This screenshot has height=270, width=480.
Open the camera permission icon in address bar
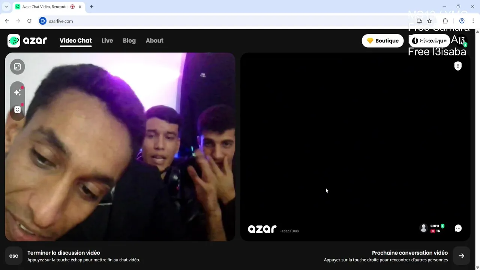(43, 21)
